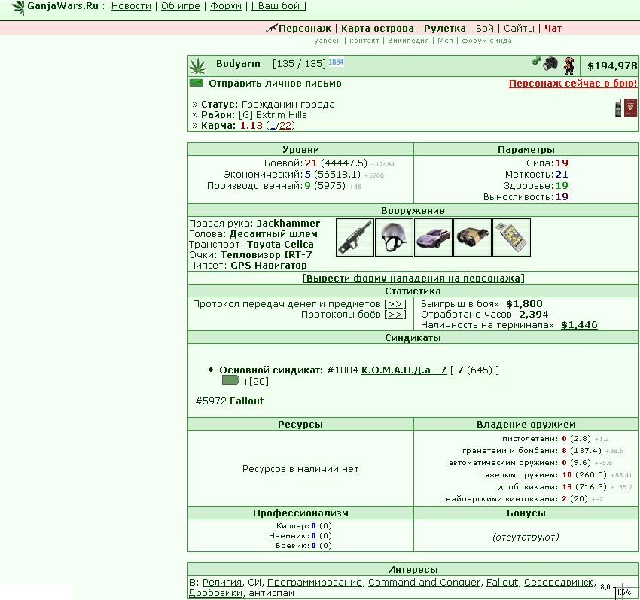Open the Рулетка menu item
This screenshot has height=600, width=640.
coord(444,29)
